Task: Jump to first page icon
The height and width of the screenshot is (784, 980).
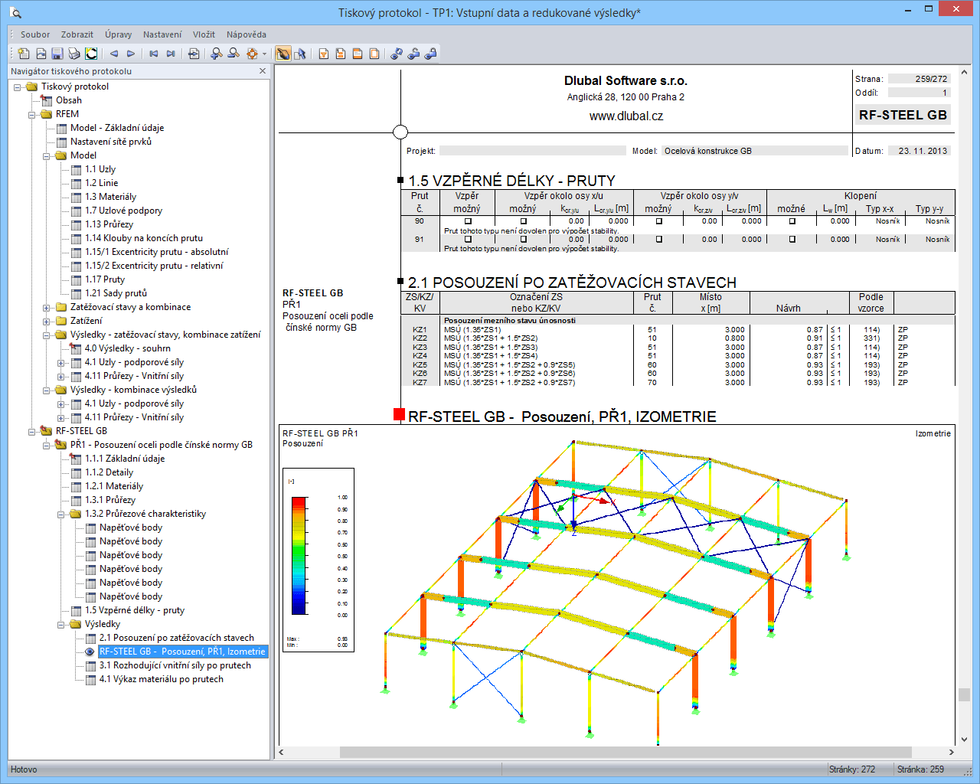Action: coord(154,54)
